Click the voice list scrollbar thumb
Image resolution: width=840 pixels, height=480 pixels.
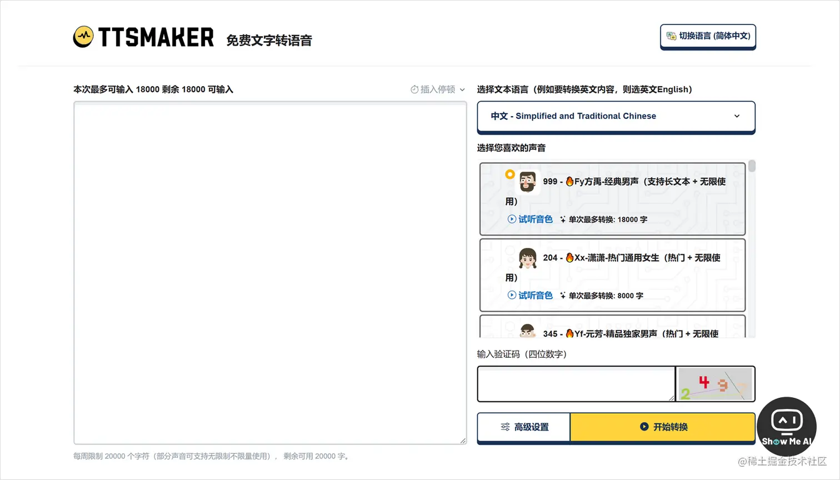[x=752, y=166]
